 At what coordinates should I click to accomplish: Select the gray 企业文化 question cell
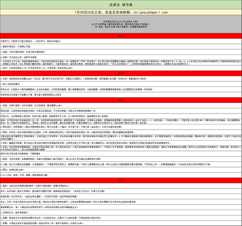tap(121, 24)
